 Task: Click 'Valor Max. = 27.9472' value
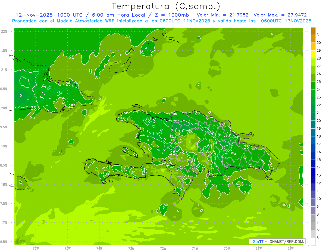pyautogui.click(x=280, y=15)
